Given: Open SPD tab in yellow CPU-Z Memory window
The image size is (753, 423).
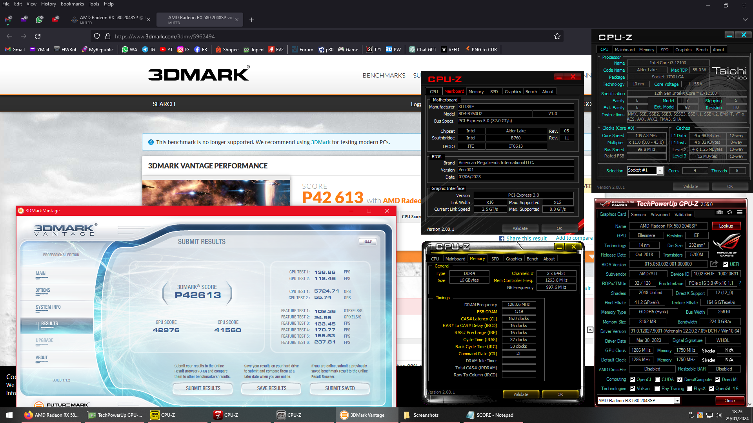Looking at the screenshot, I should coord(495,259).
